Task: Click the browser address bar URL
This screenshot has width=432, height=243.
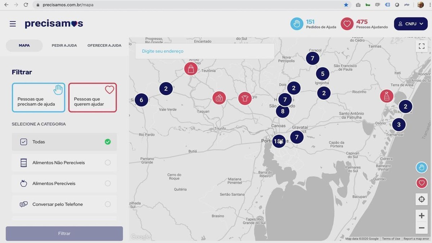Action: [x=68, y=5]
